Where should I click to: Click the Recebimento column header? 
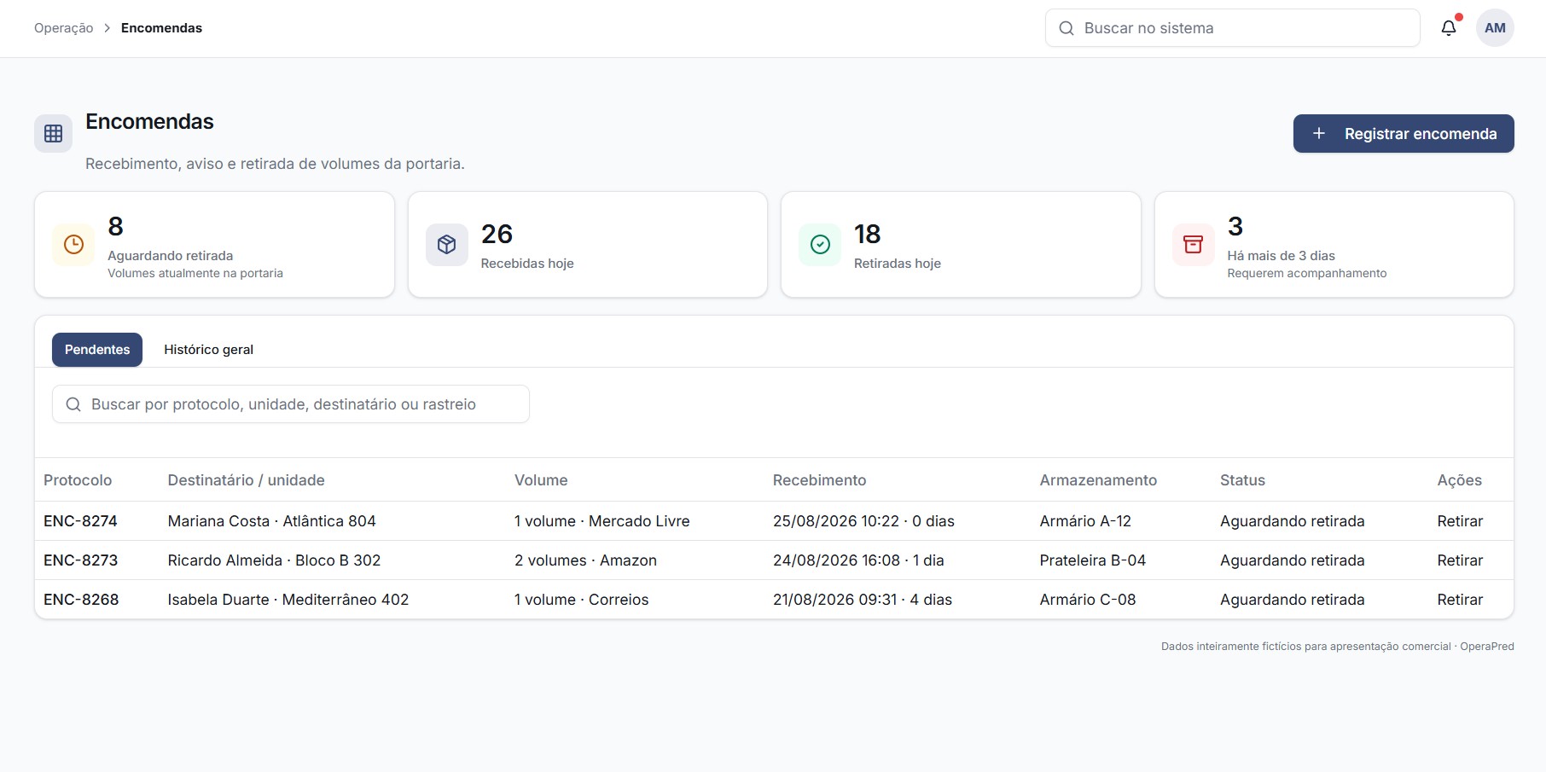point(819,480)
